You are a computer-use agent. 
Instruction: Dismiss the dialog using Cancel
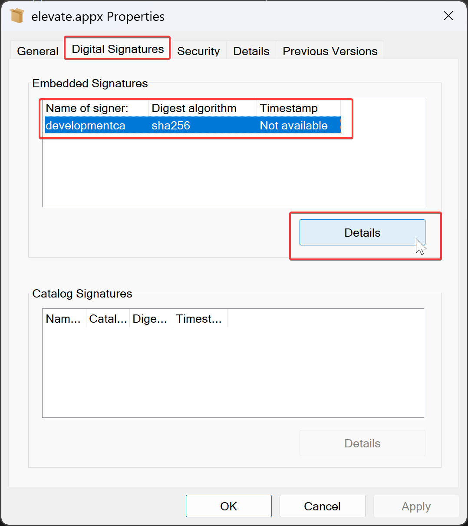click(322, 506)
